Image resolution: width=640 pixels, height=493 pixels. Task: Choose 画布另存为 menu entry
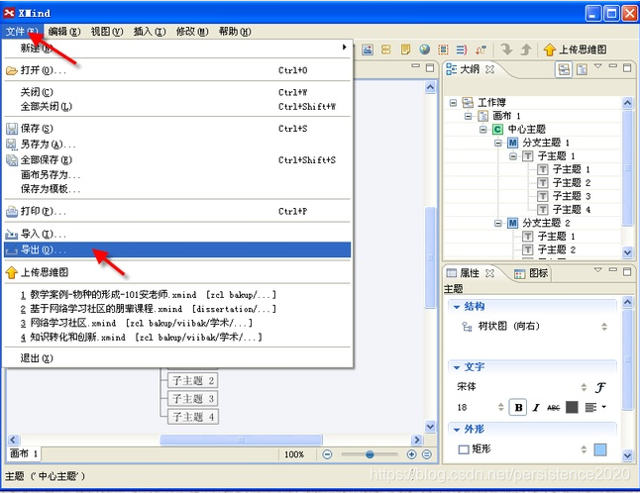tap(177, 174)
